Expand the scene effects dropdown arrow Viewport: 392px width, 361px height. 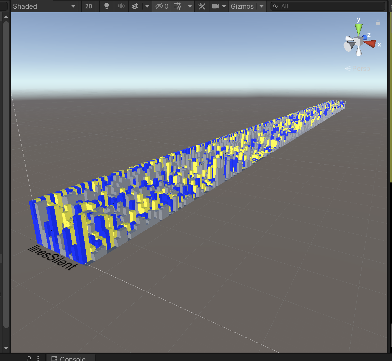(147, 6)
